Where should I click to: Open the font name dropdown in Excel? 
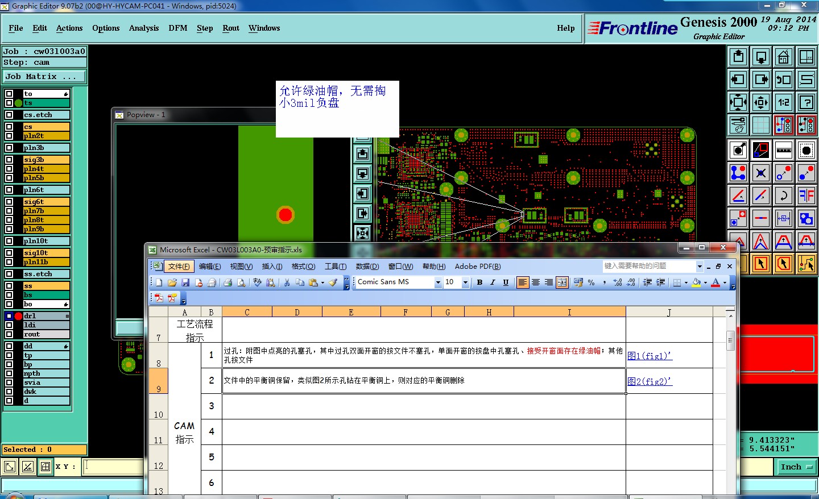pyautogui.click(x=438, y=282)
